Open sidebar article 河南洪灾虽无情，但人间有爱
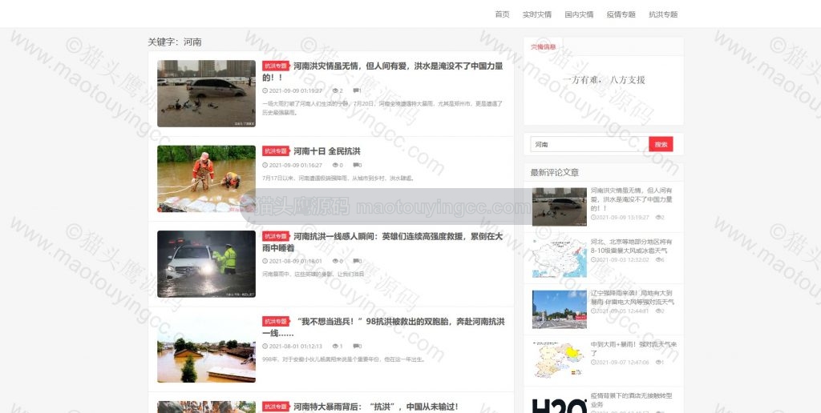Image resolution: width=821 pixels, height=413 pixels. pyautogui.click(x=632, y=199)
